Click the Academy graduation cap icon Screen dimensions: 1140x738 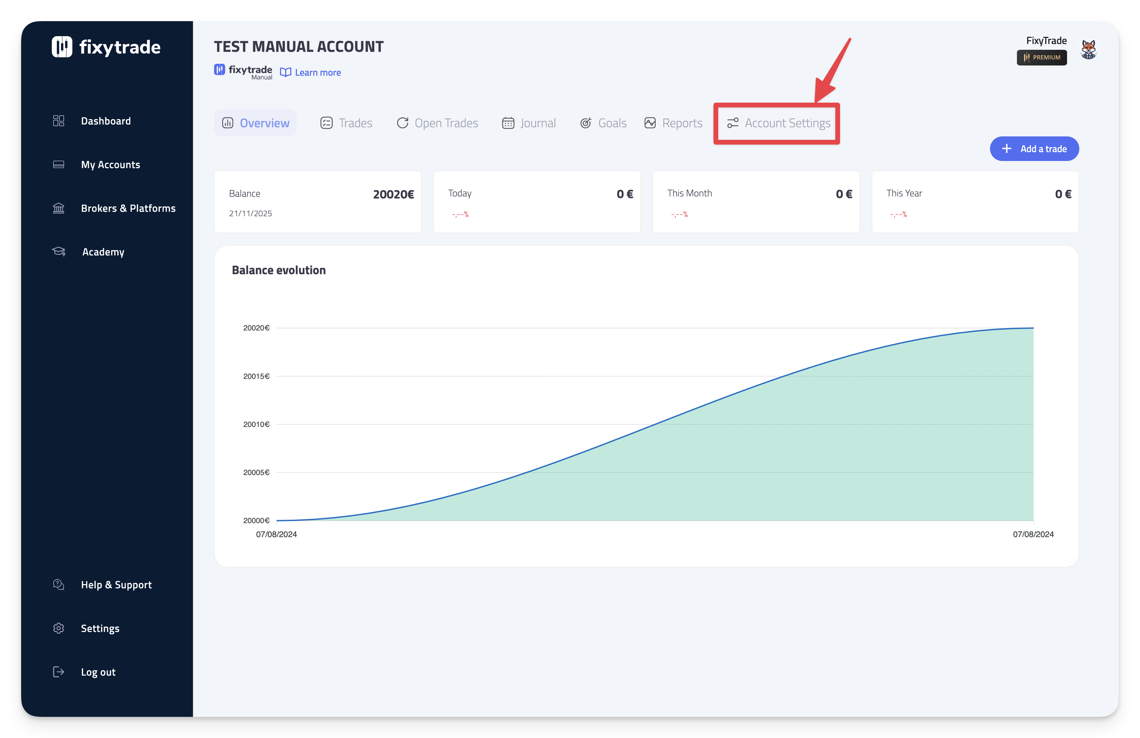click(58, 252)
